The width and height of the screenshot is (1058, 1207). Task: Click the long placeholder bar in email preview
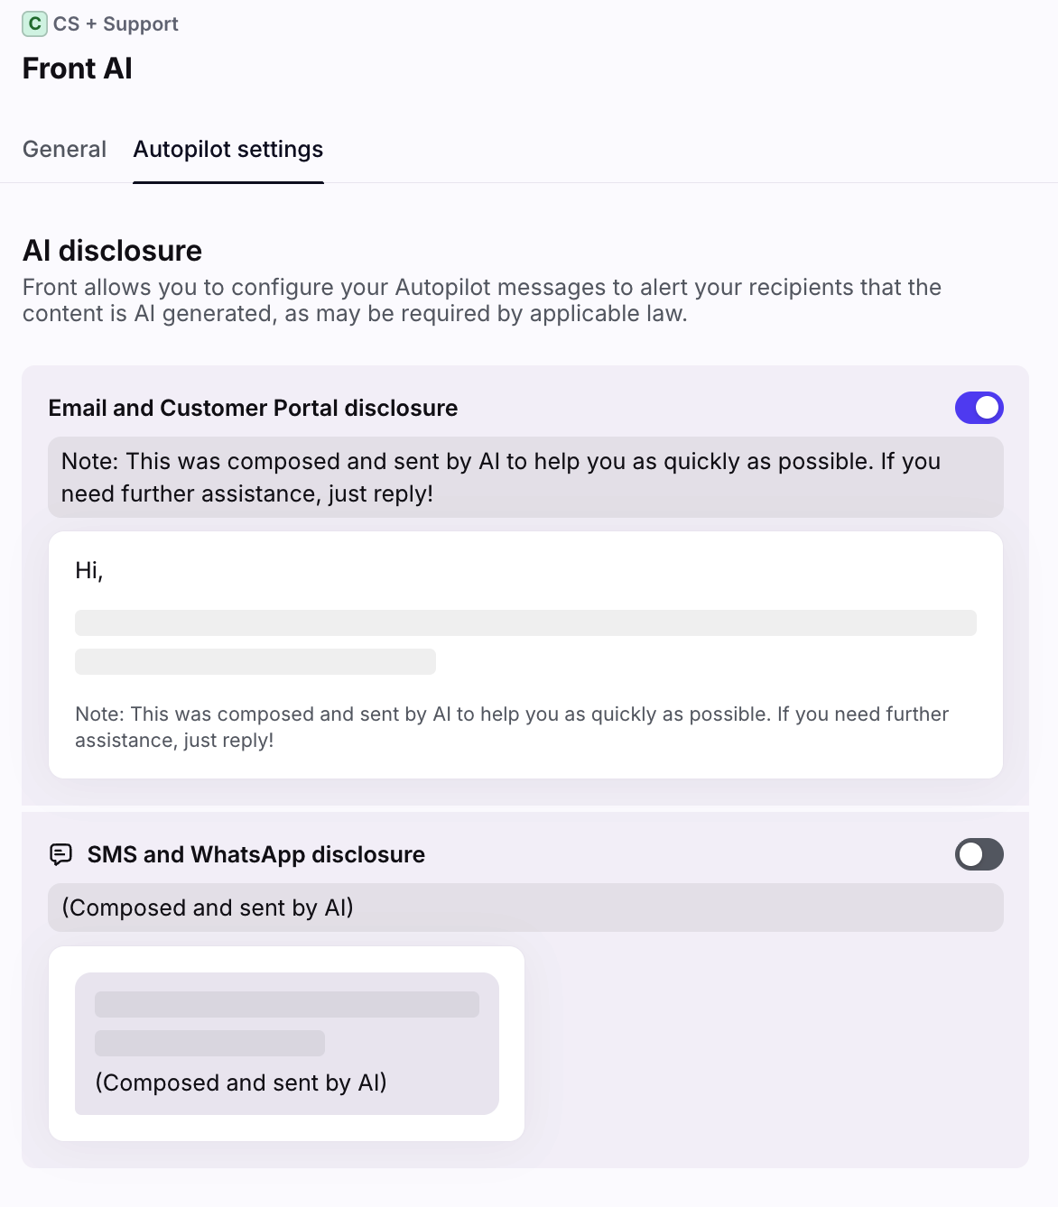tap(524, 623)
